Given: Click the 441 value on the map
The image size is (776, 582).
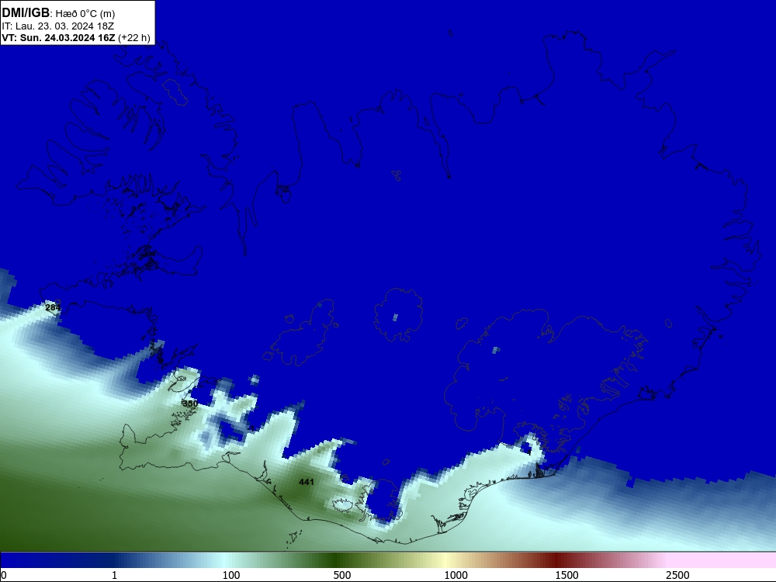Looking at the screenshot, I should tap(307, 482).
